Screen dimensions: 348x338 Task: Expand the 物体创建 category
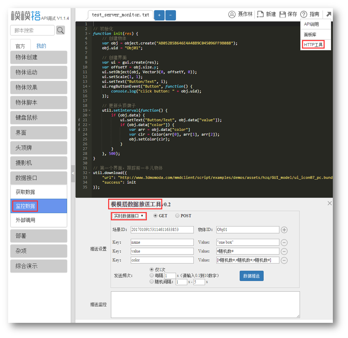coord(39,57)
